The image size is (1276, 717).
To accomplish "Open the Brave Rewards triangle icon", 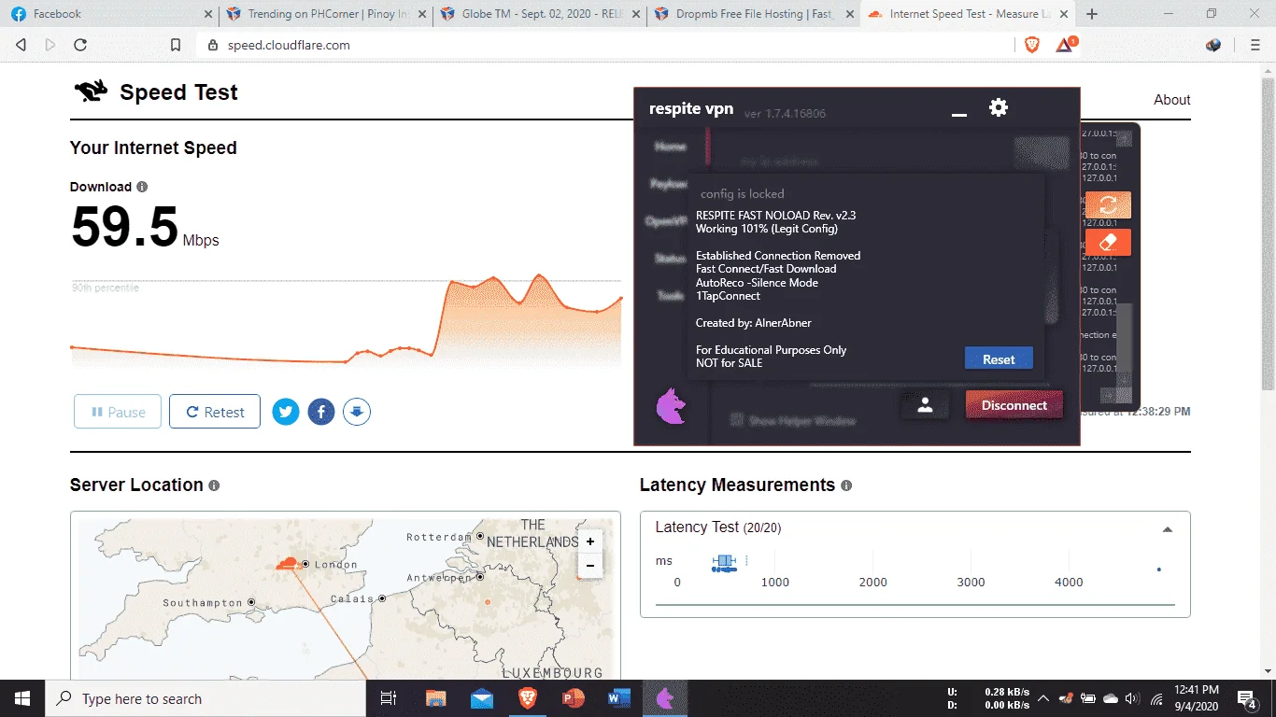I will 1065,45.
